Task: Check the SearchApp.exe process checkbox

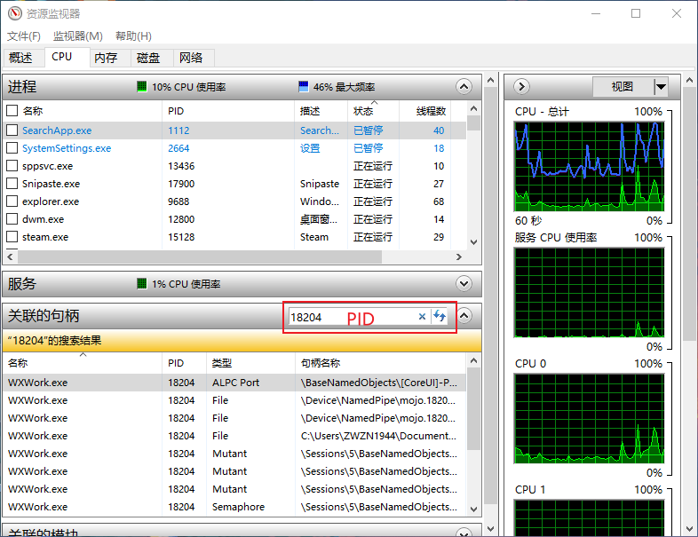Action: coord(12,130)
